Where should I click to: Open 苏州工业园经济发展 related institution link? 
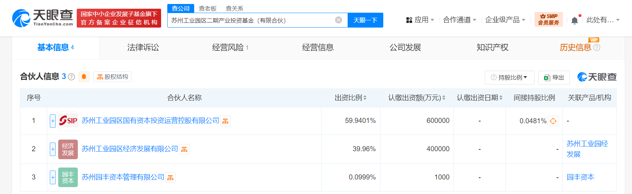587,149
